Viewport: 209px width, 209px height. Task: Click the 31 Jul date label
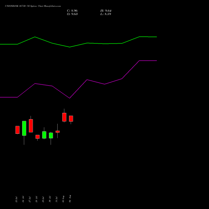[56, 199]
